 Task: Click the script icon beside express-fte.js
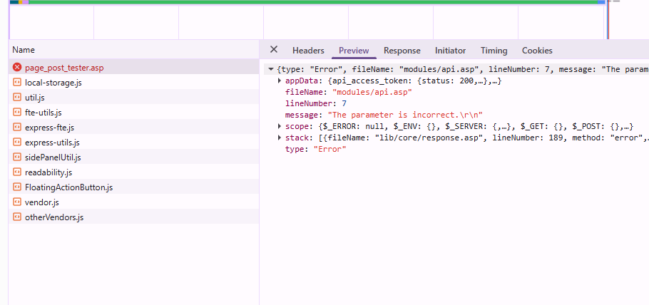[x=17, y=128]
